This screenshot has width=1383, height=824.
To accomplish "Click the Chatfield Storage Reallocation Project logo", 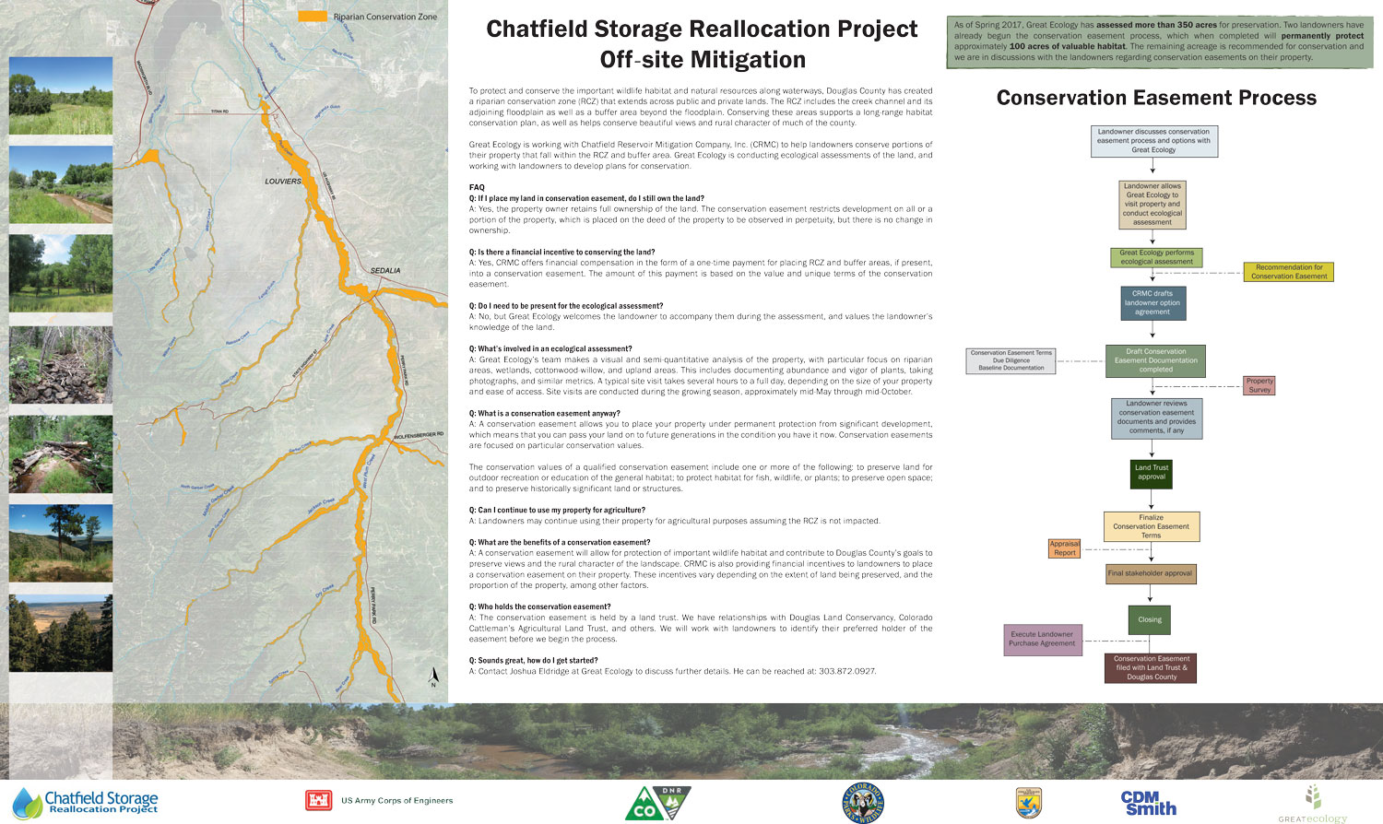I will click(86, 803).
